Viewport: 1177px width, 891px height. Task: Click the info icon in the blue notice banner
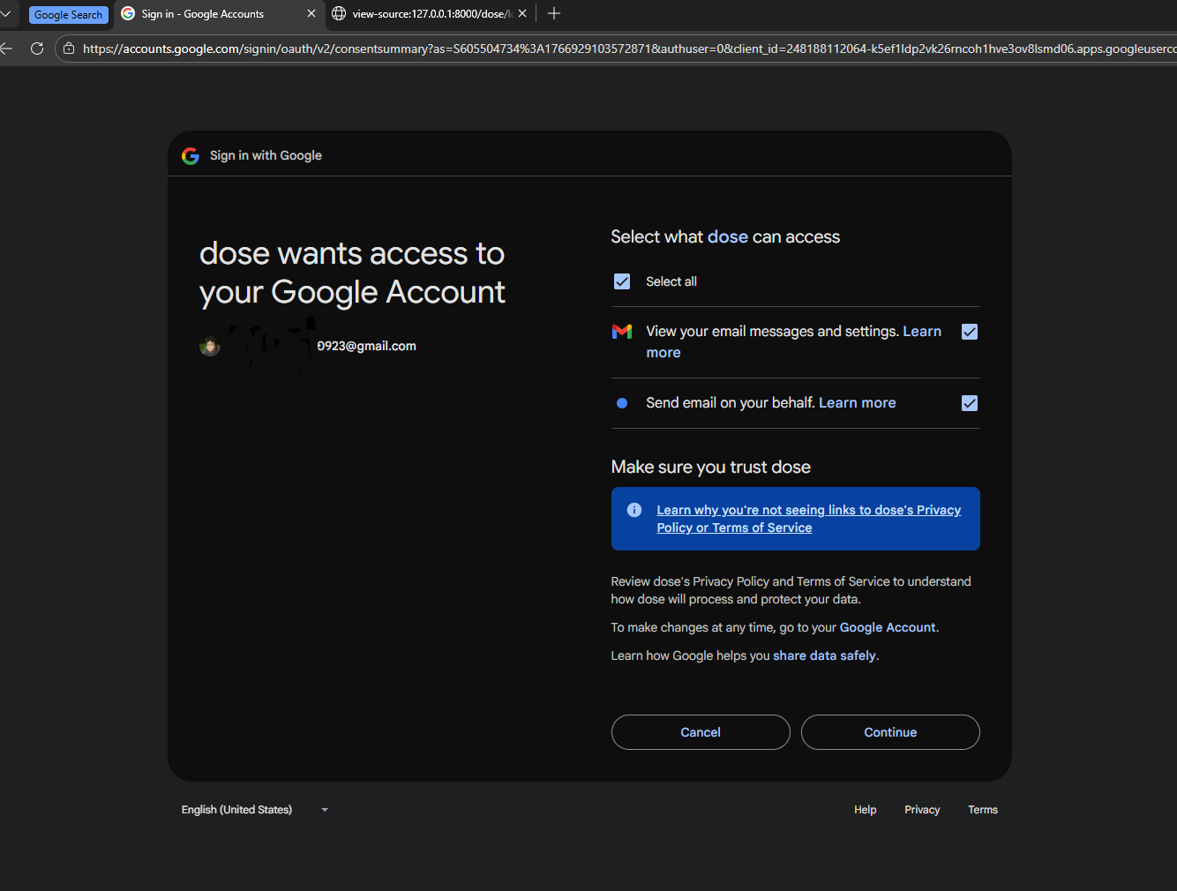(x=633, y=509)
